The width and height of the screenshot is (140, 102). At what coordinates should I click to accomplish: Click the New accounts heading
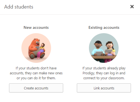click(36, 27)
